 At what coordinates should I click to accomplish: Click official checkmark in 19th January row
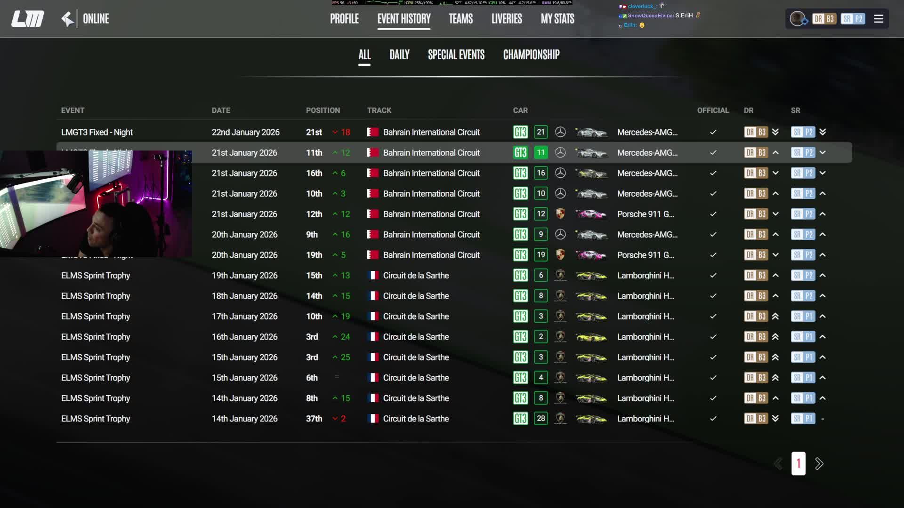click(x=713, y=276)
